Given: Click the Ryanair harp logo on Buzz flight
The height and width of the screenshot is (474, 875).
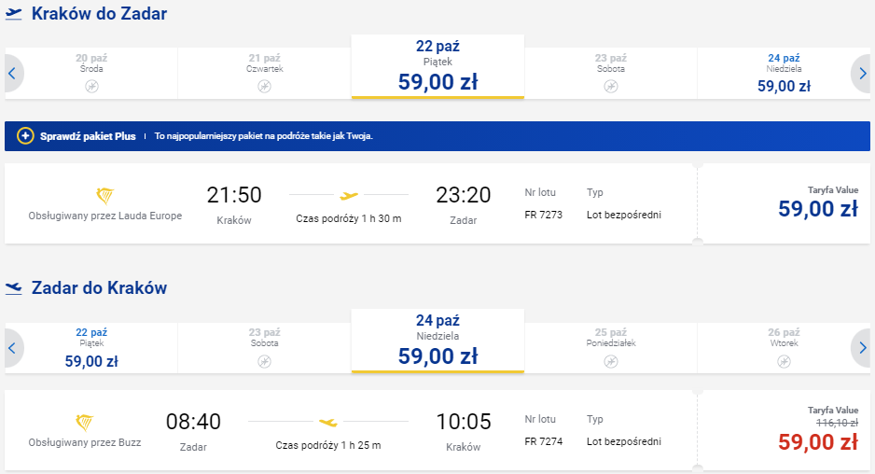Looking at the screenshot, I should tap(84, 423).
